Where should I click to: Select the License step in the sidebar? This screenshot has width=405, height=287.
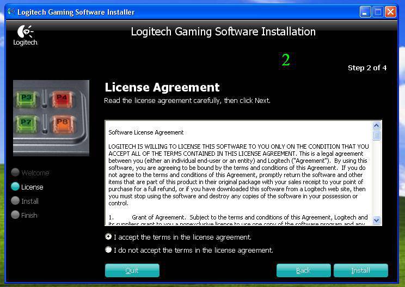[x=27, y=187]
